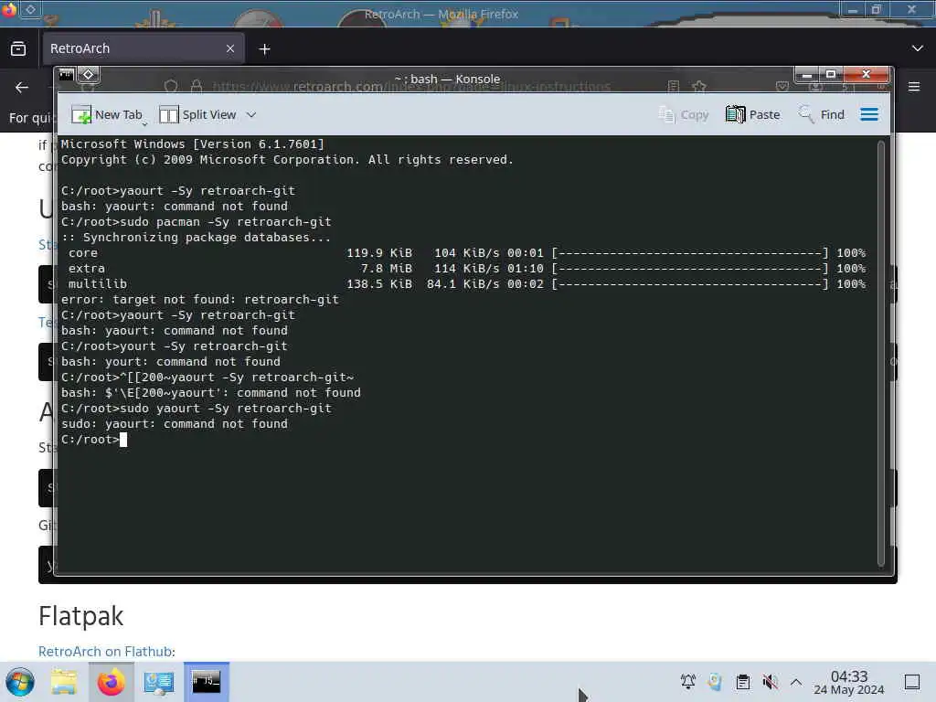Click the muted volume tray icon
Screen dimensions: 936x702
(x=770, y=681)
